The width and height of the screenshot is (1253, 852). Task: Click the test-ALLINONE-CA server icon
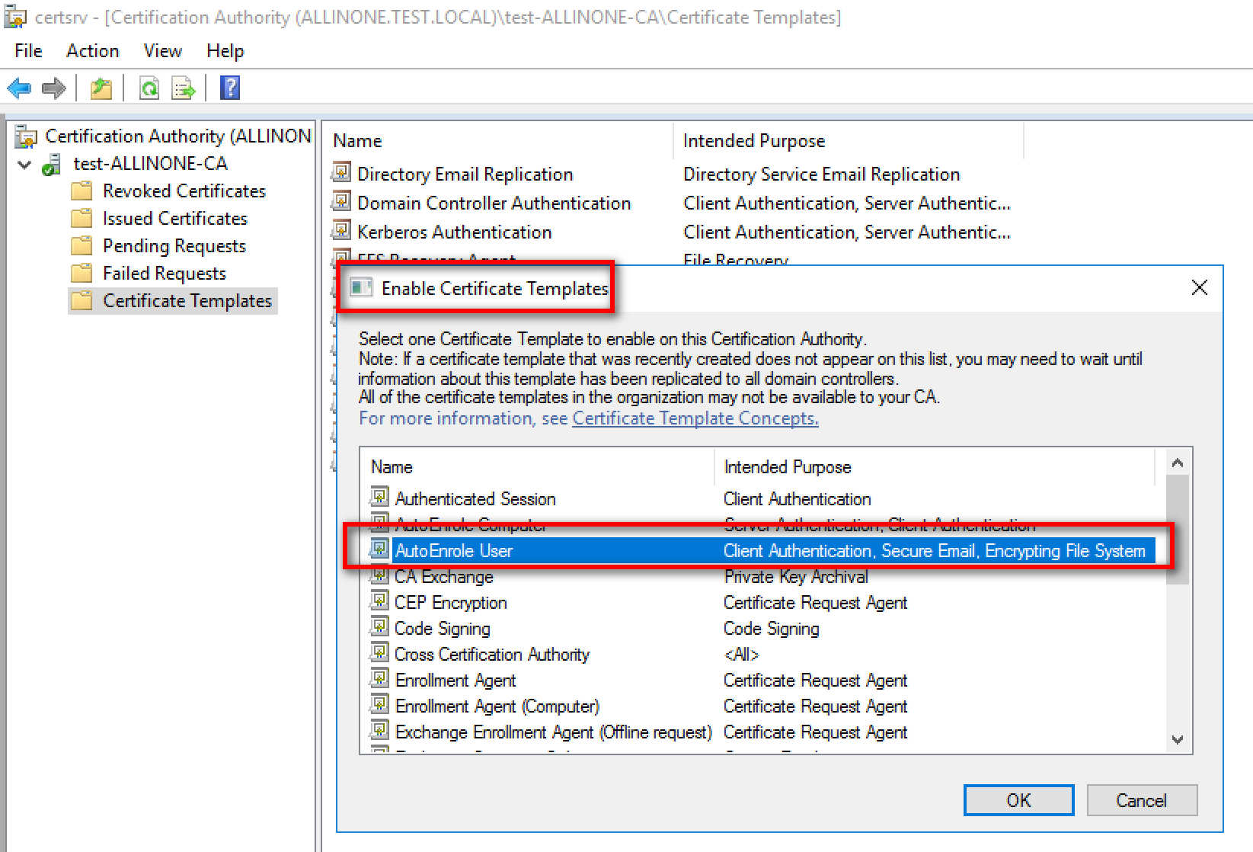coord(52,164)
